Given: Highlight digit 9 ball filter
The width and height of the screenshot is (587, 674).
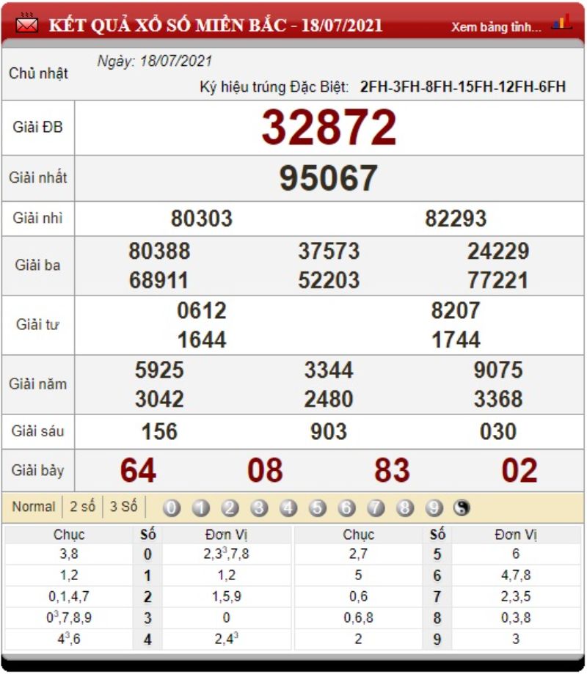Looking at the screenshot, I should pos(434,508).
